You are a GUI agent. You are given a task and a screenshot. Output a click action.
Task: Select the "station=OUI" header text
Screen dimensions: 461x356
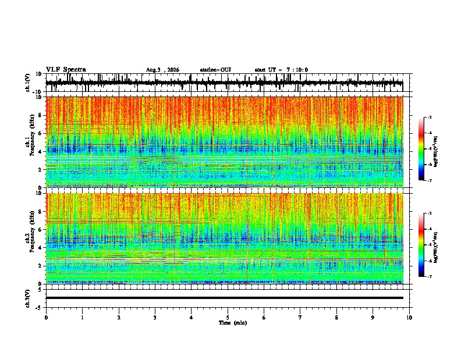[215, 70]
